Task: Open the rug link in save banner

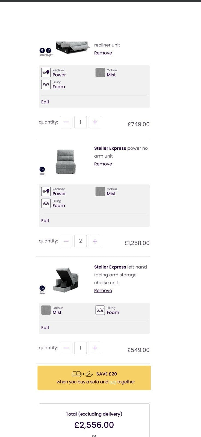Action: (113, 382)
